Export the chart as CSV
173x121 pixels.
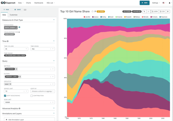click(162, 11)
